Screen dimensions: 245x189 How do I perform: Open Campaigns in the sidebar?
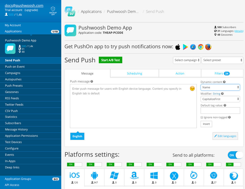pos(31,73)
